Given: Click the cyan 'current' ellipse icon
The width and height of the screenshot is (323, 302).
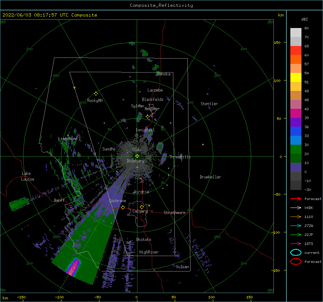Looking at the screenshot, I should point(296,252).
